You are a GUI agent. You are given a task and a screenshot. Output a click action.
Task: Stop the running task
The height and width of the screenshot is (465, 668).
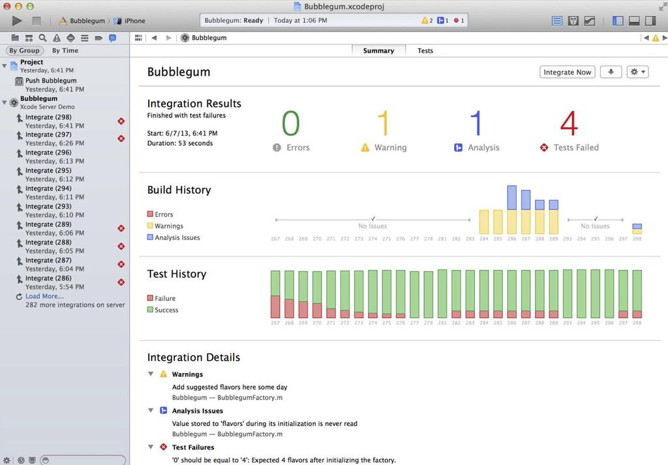37,20
